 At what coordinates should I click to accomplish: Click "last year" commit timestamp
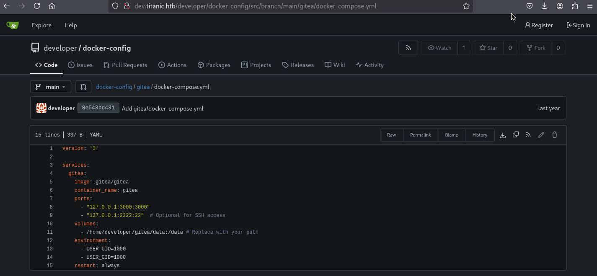pos(549,108)
